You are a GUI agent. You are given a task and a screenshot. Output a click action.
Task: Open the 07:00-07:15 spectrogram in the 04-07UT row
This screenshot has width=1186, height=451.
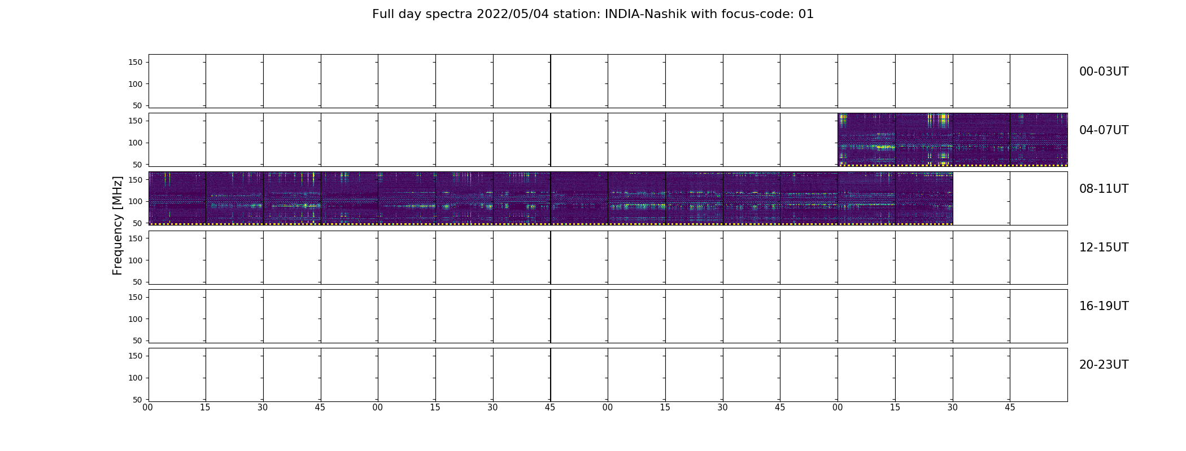[x=866, y=140]
